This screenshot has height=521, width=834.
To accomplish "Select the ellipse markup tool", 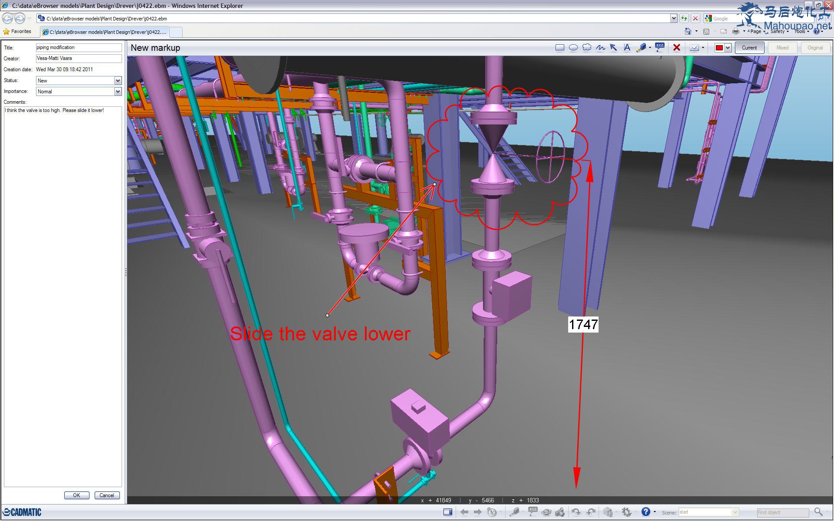I will pos(573,48).
